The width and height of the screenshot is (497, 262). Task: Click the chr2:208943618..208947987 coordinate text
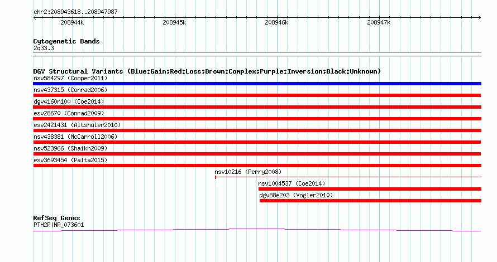point(75,12)
